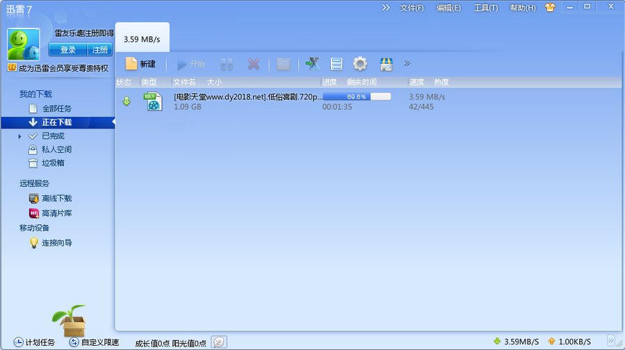Select the 低俗喜剧.720p download file name

(248, 97)
